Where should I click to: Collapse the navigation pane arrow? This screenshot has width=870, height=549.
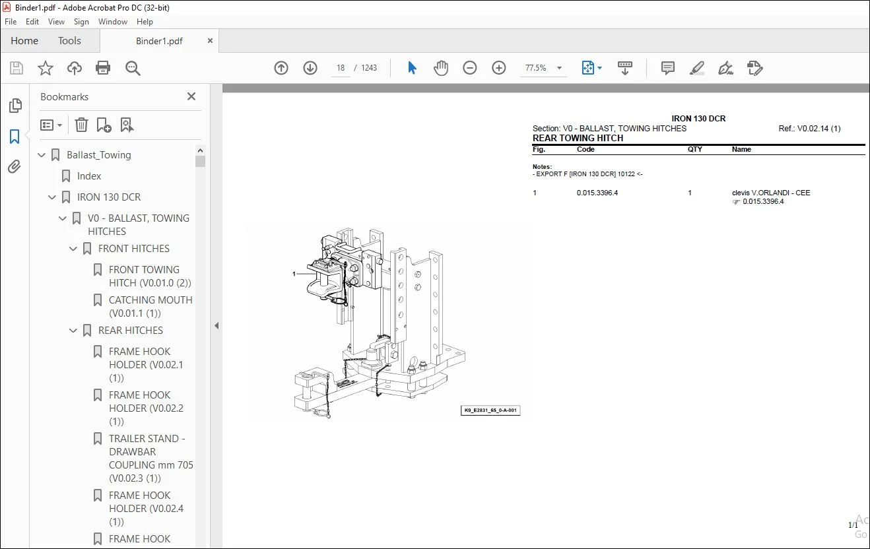click(x=217, y=325)
